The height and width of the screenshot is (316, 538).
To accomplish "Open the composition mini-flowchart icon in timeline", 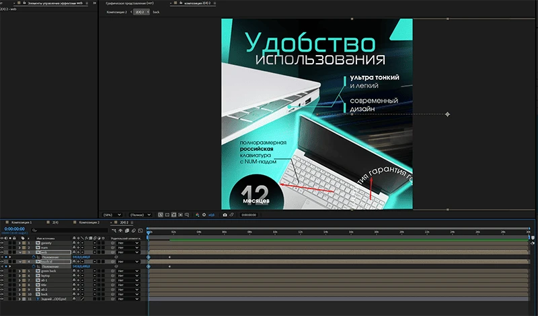I will (114, 231).
